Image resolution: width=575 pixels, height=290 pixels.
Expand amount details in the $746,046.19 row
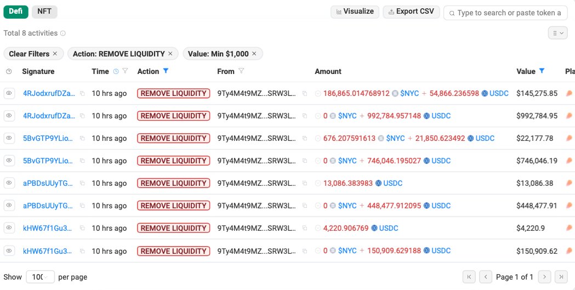click(x=318, y=161)
